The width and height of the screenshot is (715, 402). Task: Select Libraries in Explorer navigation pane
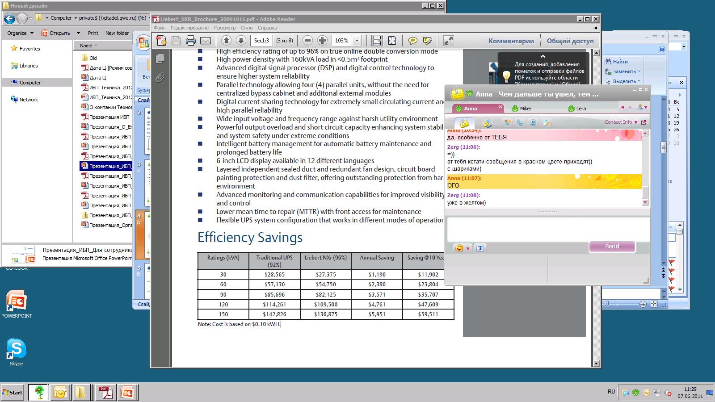point(29,66)
